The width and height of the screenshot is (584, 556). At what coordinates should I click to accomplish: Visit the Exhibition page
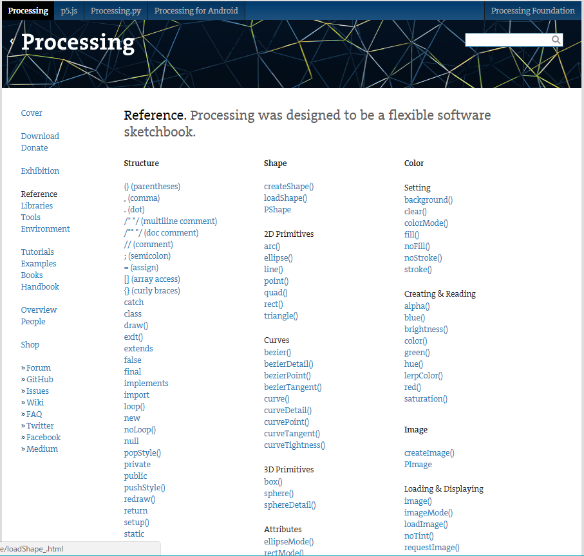click(x=40, y=171)
